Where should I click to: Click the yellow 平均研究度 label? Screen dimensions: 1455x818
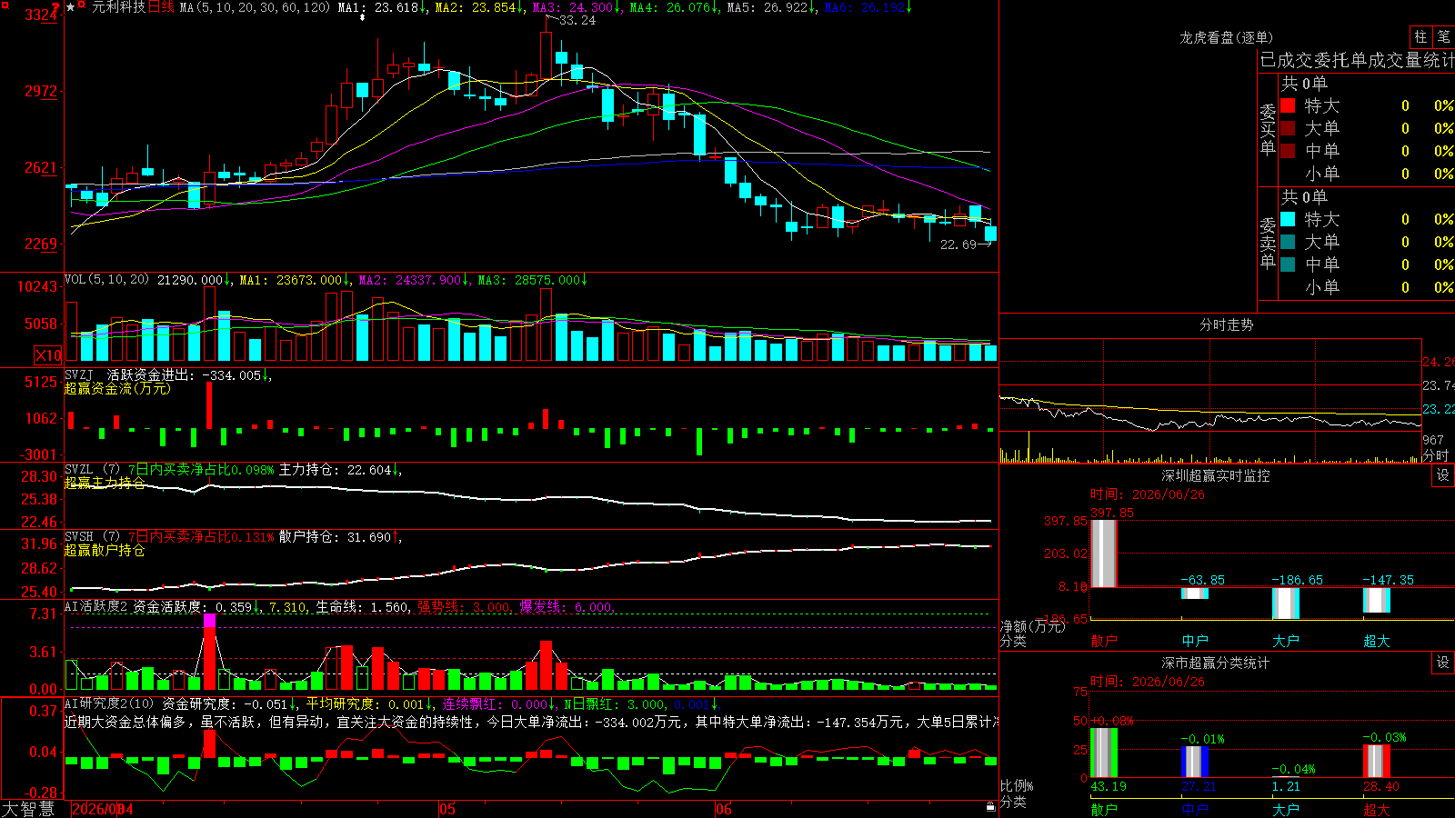340,703
